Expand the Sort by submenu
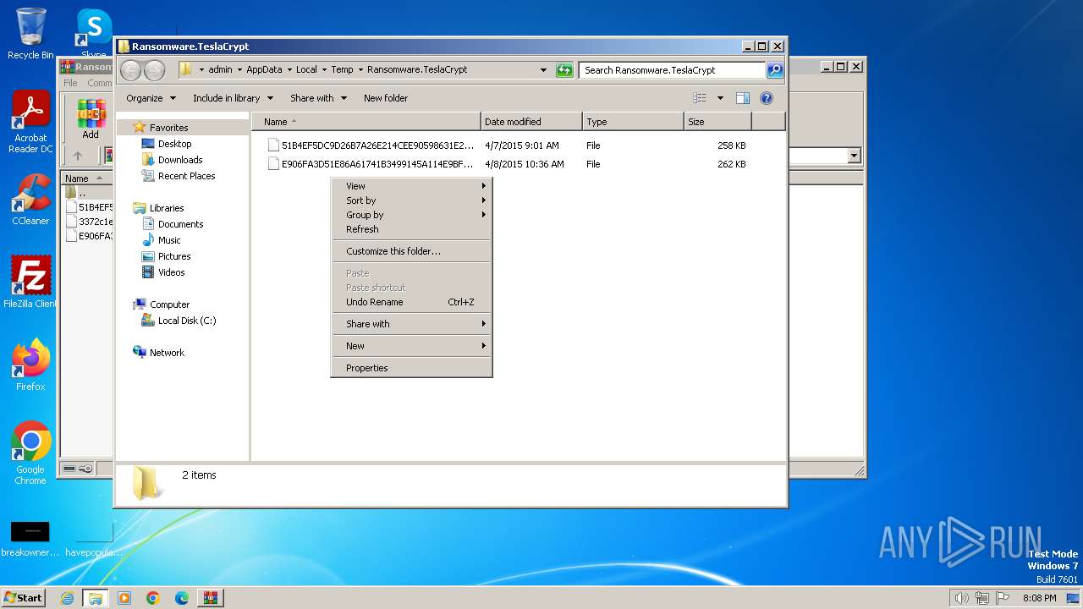1083x609 pixels. click(411, 200)
